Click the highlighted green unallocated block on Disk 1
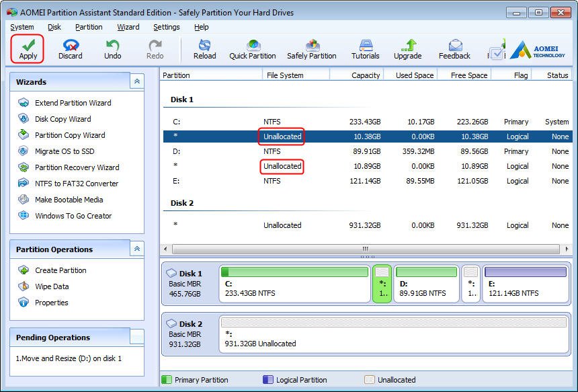578x392 pixels. [382, 284]
